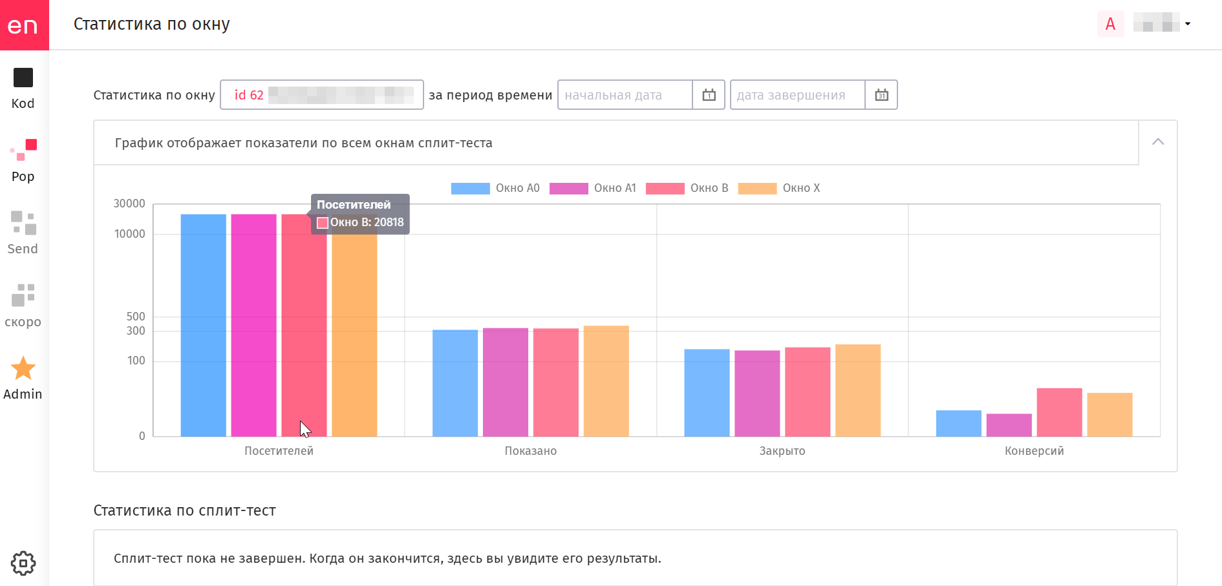Open the Pop section icon
This screenshot has height=586, width=1222.
[23, 149]
